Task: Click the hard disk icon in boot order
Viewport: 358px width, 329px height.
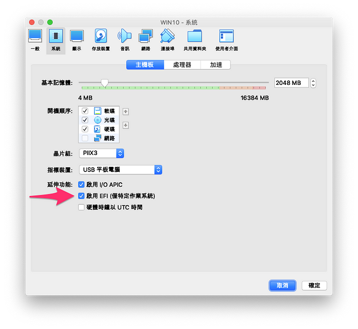Action: [98, 129]
